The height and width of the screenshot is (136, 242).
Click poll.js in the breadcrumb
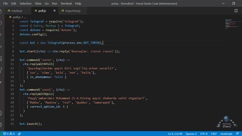[x=17, y=17]
